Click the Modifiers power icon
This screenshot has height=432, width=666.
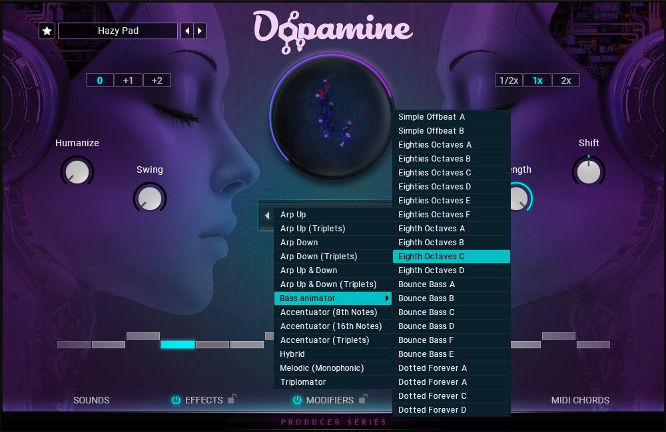tap(298, 399)
